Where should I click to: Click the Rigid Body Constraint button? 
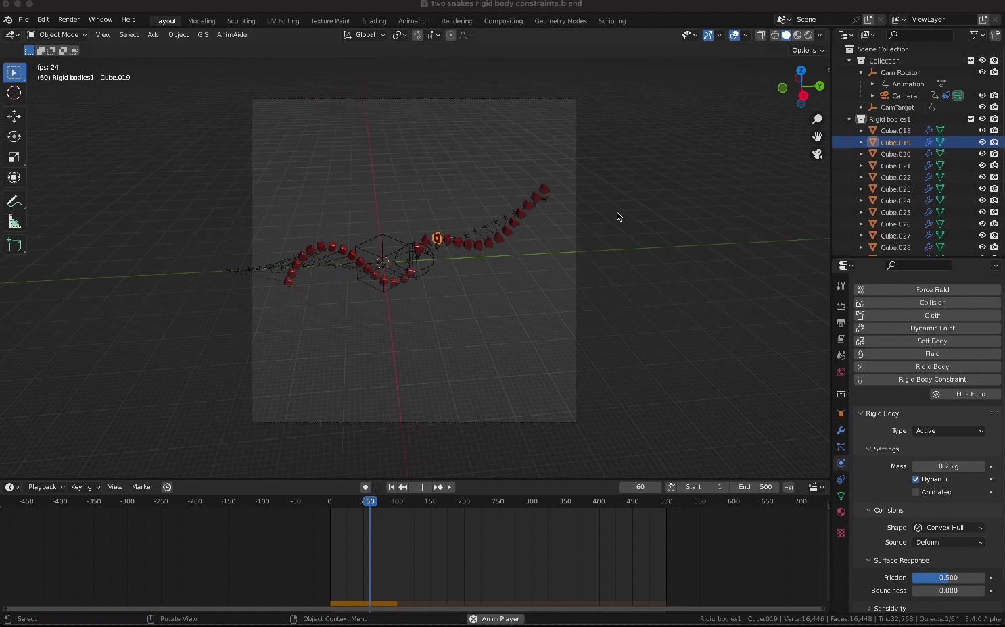[x=932, y=379]
